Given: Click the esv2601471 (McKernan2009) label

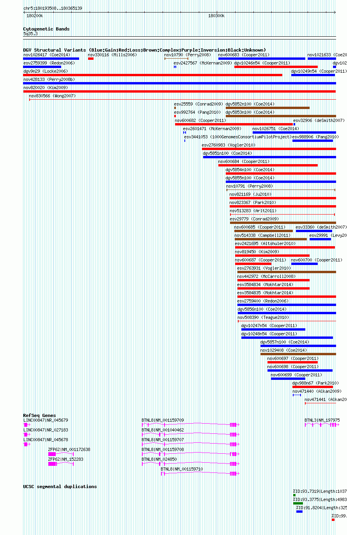Looking at the screenshot, I should [212, 129].
